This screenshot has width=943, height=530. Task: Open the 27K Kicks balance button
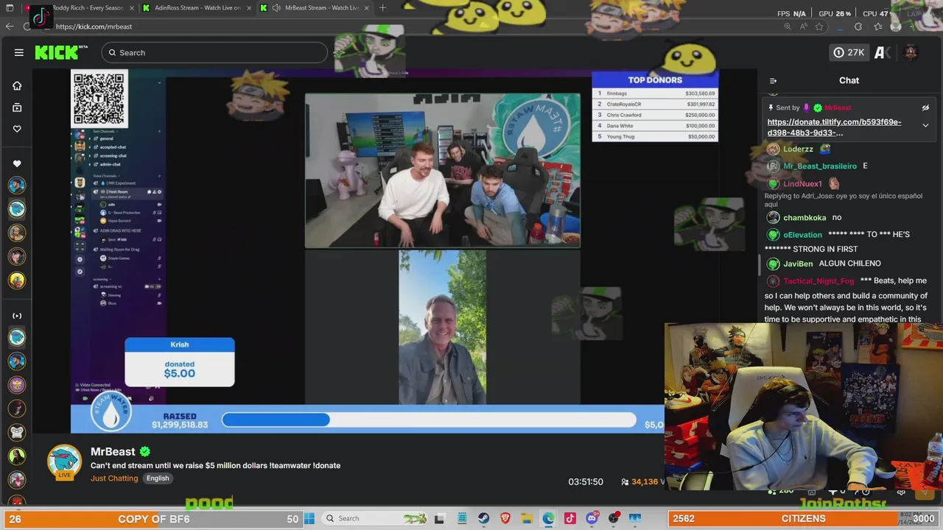click(x=849, y=52)
